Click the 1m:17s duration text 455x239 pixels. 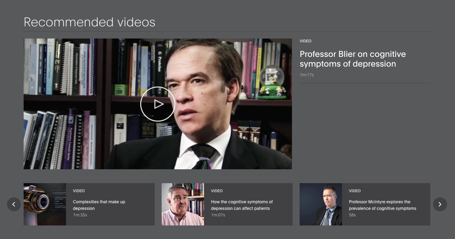307,75
